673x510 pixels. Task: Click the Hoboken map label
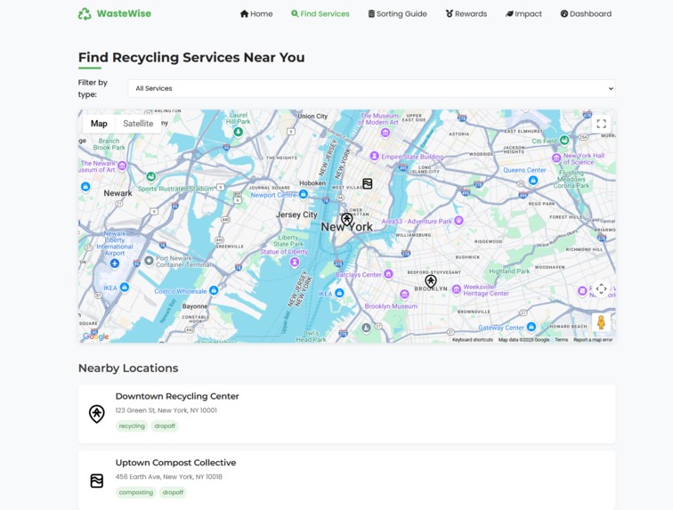click(x=312, y=182)
